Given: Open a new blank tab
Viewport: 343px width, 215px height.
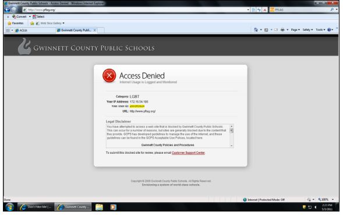Looking at the screenshot, I should [x=101, y=30].
